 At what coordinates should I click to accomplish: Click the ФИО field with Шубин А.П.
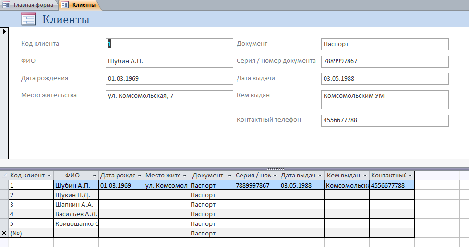pyautogui.click(x=169, y=61)
